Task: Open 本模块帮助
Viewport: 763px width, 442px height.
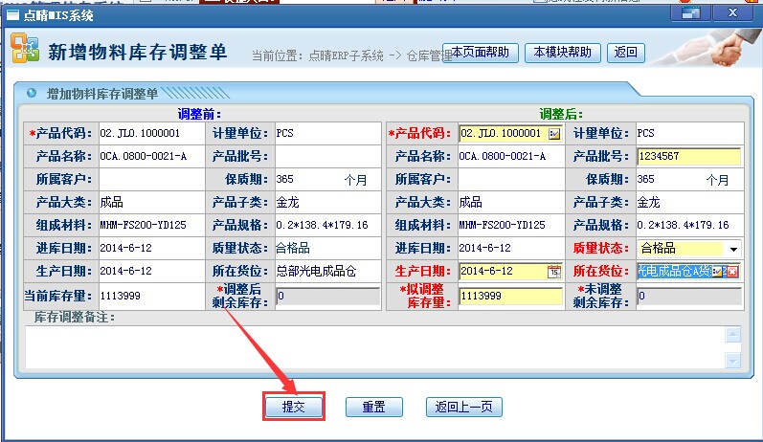Action: [563, 53]
